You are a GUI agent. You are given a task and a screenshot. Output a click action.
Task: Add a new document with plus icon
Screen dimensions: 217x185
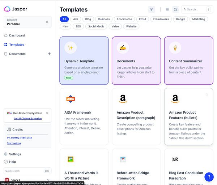tap(49, 54)
